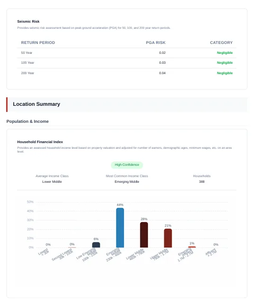
Task: Click the 200 Year row label
Action: pyautogui.click(x=27, y=73)
